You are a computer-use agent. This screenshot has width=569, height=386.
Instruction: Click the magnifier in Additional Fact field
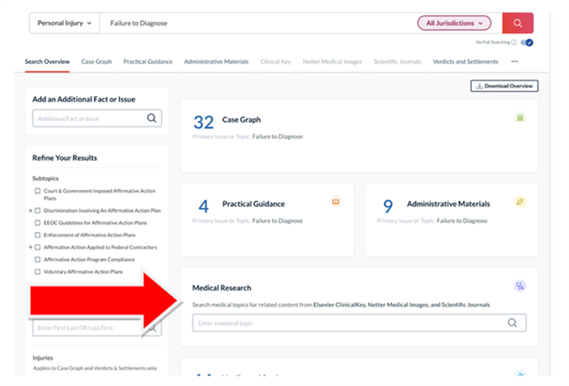(x=151, y=118)
